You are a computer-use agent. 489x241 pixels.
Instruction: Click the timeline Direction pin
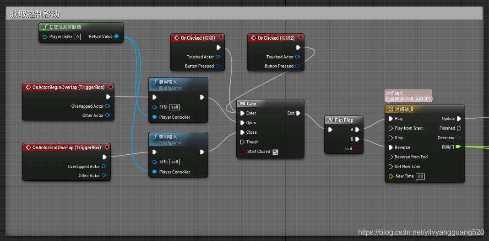[458, 138]
